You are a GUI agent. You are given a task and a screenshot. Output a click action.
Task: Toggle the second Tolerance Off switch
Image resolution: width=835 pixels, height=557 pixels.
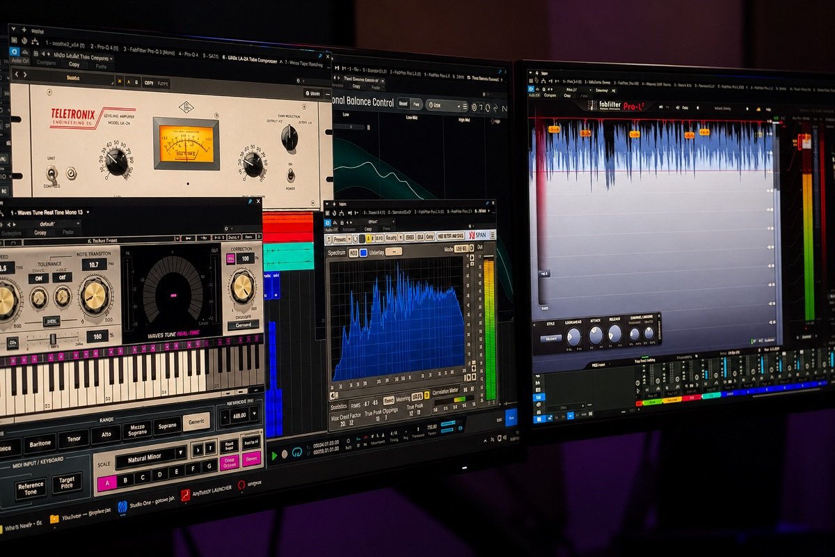click(x=62, y=277)
